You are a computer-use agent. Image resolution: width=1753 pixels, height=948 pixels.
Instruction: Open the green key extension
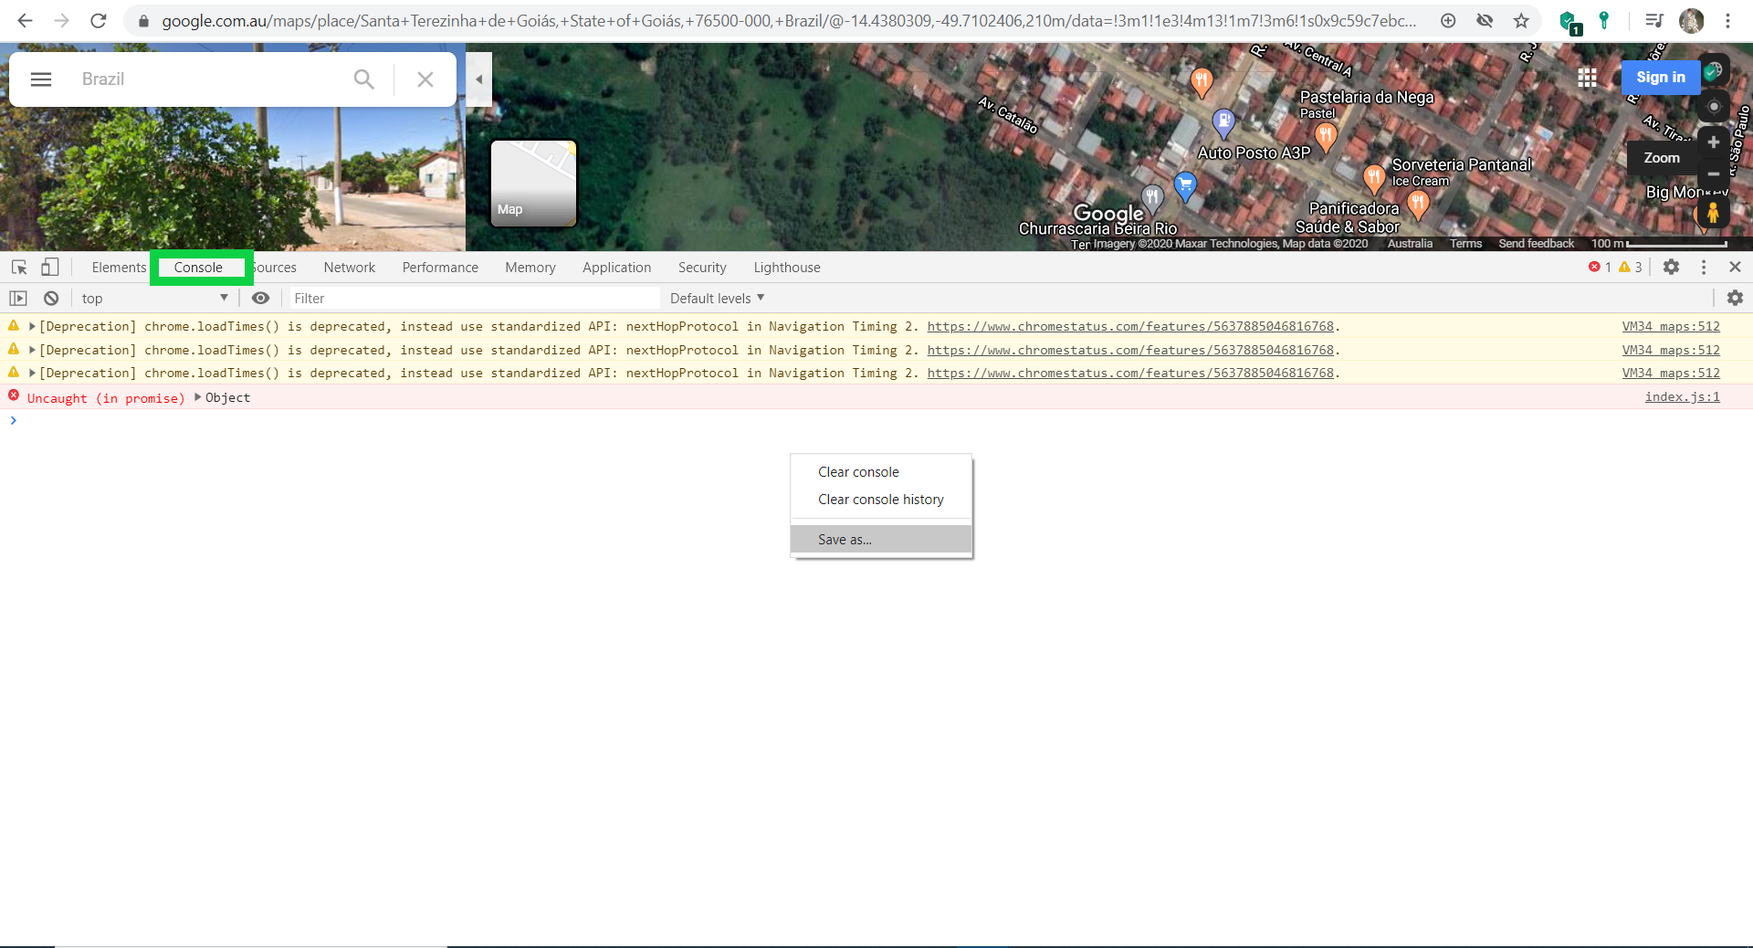point(1604,20)
